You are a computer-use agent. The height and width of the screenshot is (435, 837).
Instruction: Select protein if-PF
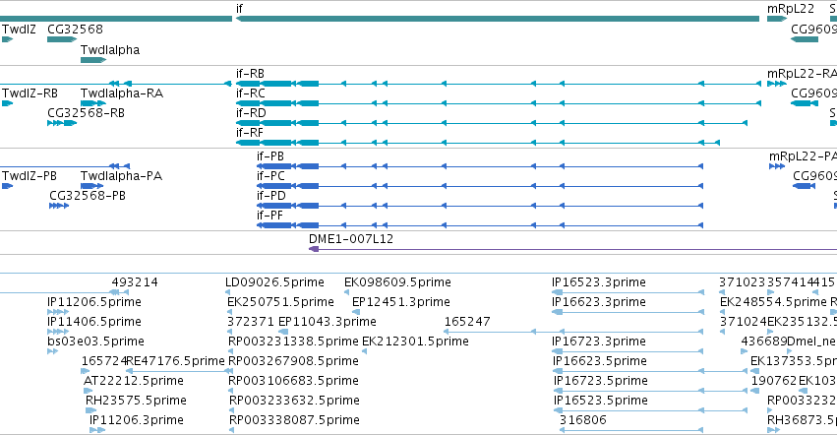(480, 225)
